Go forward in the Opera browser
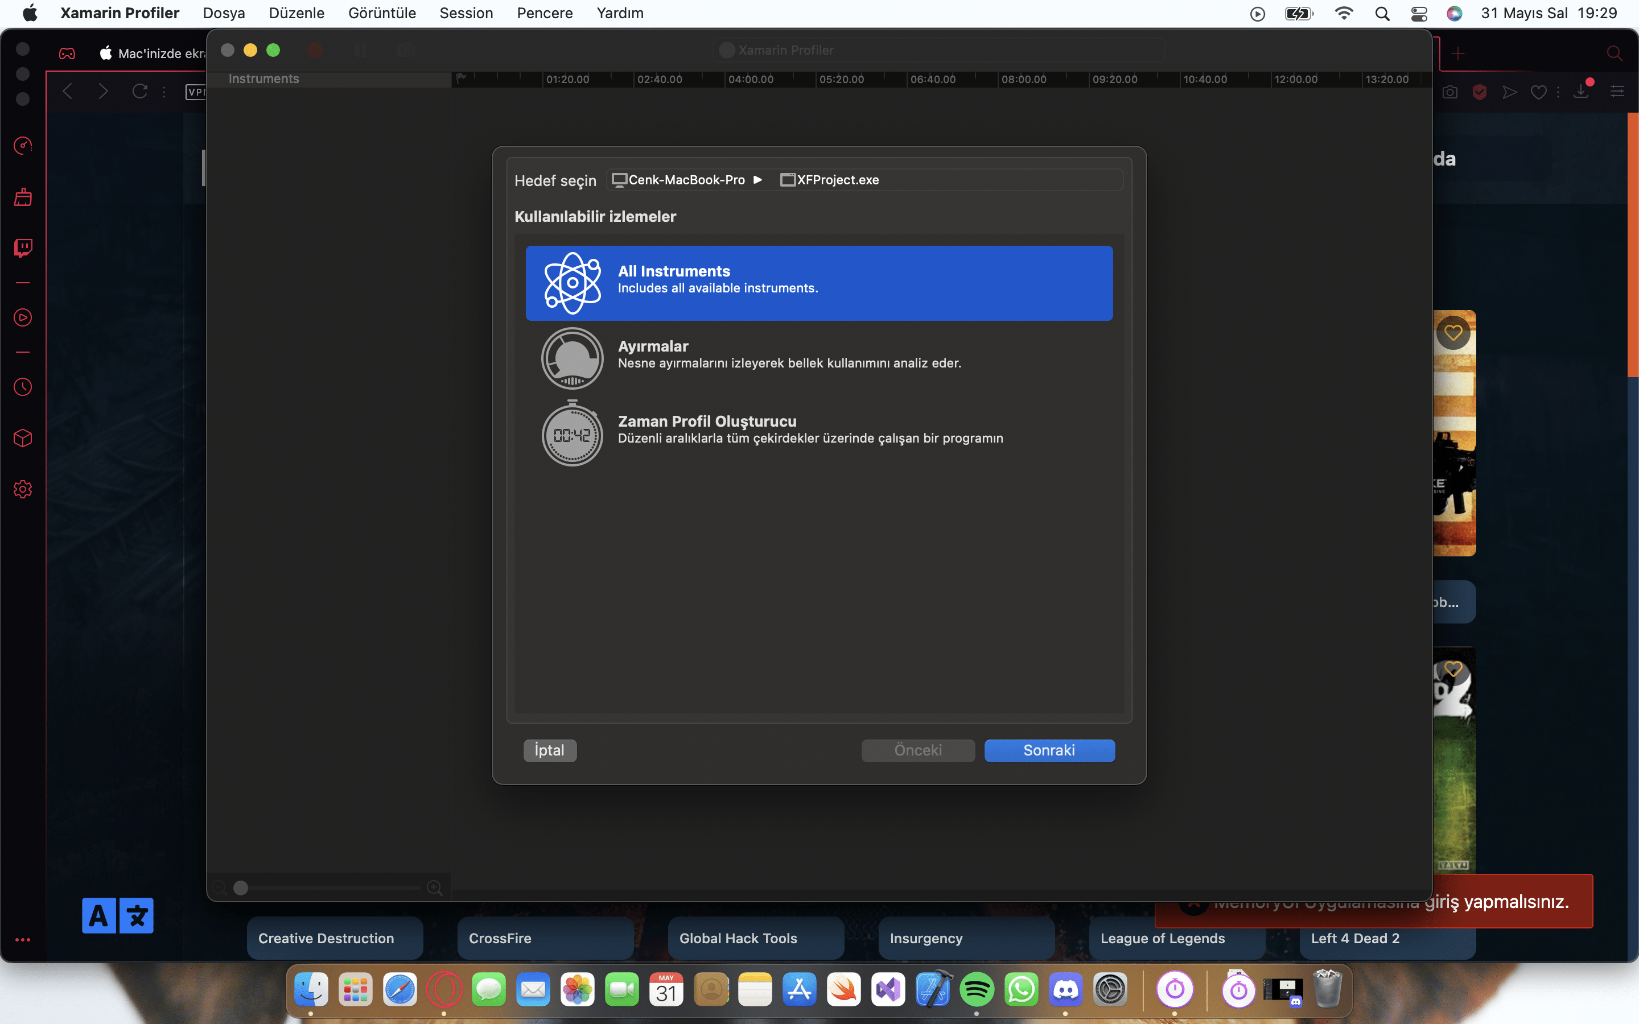 103,92
